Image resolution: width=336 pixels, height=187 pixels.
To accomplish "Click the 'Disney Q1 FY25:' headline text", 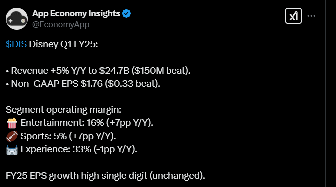I will [63, 44].
